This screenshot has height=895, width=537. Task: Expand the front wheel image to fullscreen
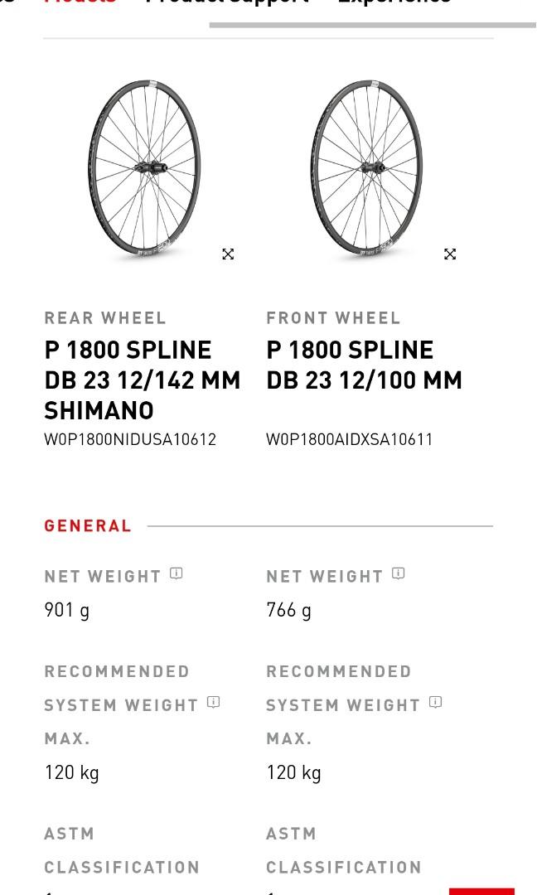coord(450,254)
